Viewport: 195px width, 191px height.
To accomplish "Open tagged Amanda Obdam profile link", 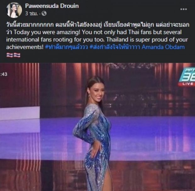I will (x=163, y=47).
